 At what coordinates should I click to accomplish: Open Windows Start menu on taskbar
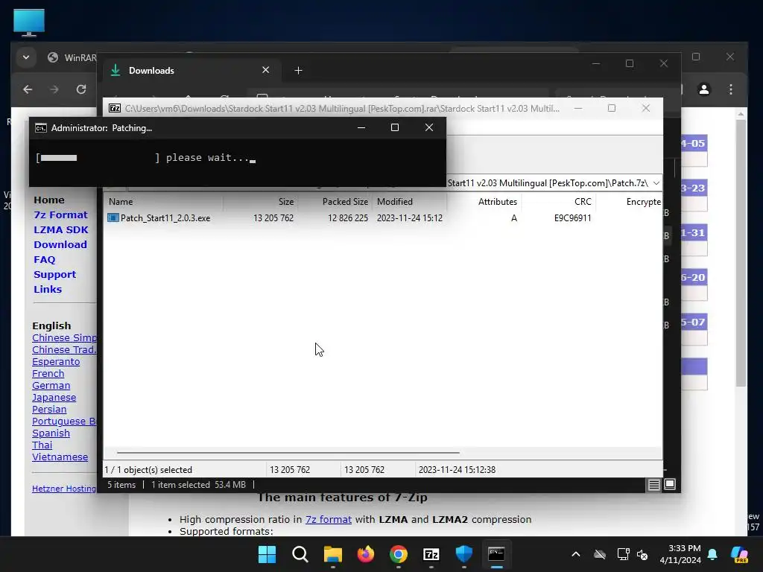(x=267, y=554)
